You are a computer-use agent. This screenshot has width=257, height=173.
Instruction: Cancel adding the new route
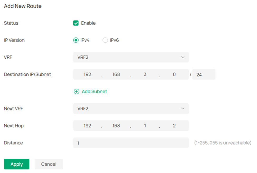pos(49,164)
